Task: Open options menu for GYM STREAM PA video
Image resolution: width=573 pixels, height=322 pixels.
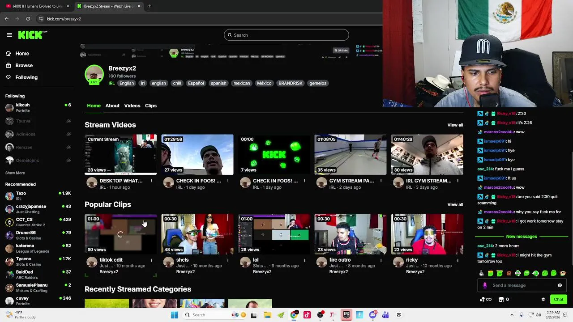Action: pos(381,181)
